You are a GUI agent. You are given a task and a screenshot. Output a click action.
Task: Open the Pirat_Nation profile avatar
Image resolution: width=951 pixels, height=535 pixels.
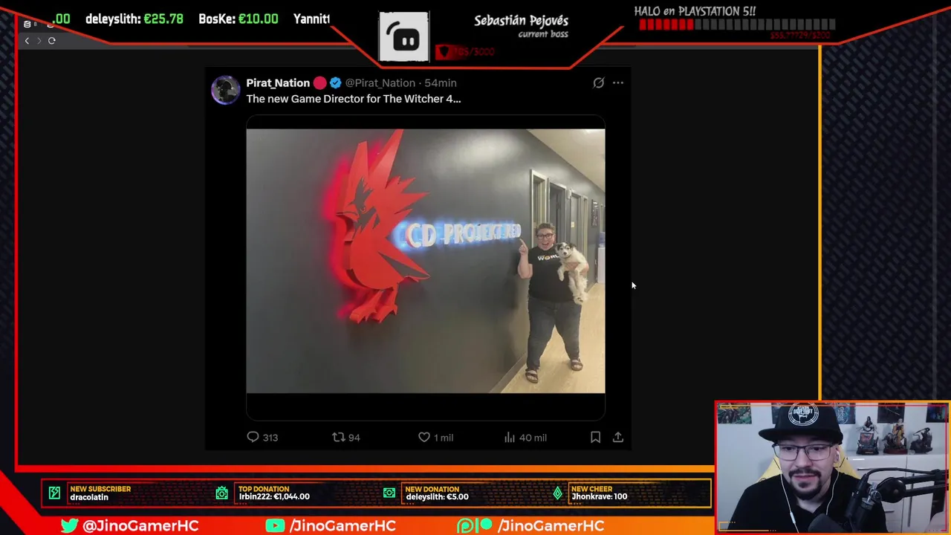(x=225, y=90)
